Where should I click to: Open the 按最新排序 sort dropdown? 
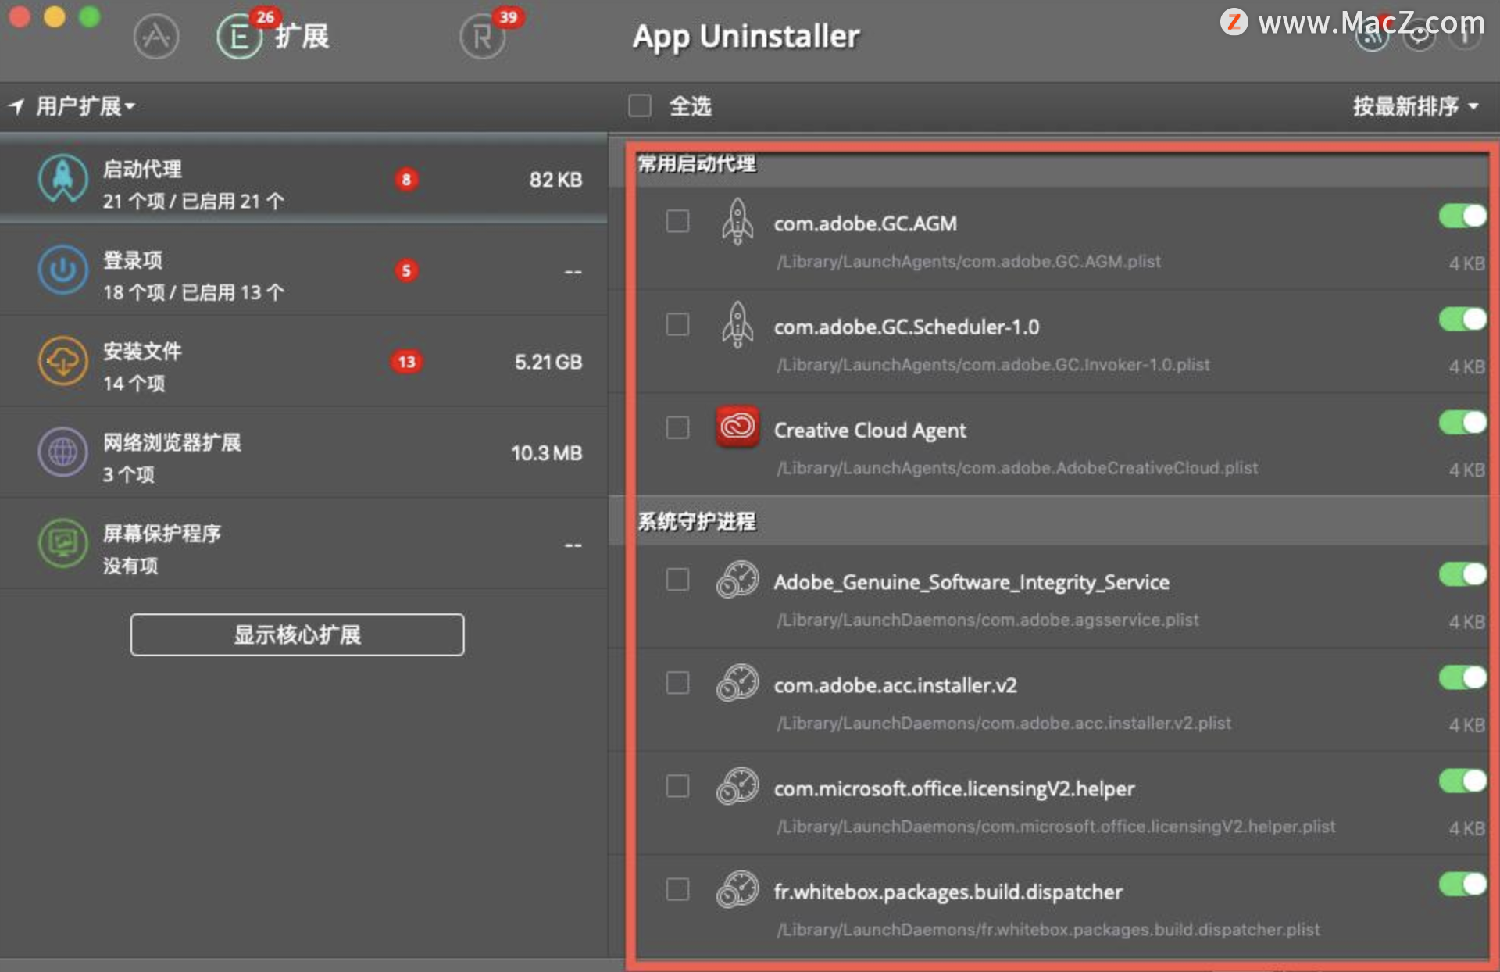click(1416, 105)
